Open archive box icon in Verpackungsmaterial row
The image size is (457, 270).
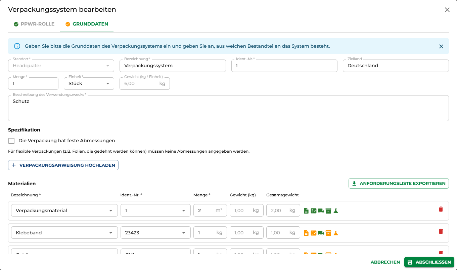click(328, 211)
